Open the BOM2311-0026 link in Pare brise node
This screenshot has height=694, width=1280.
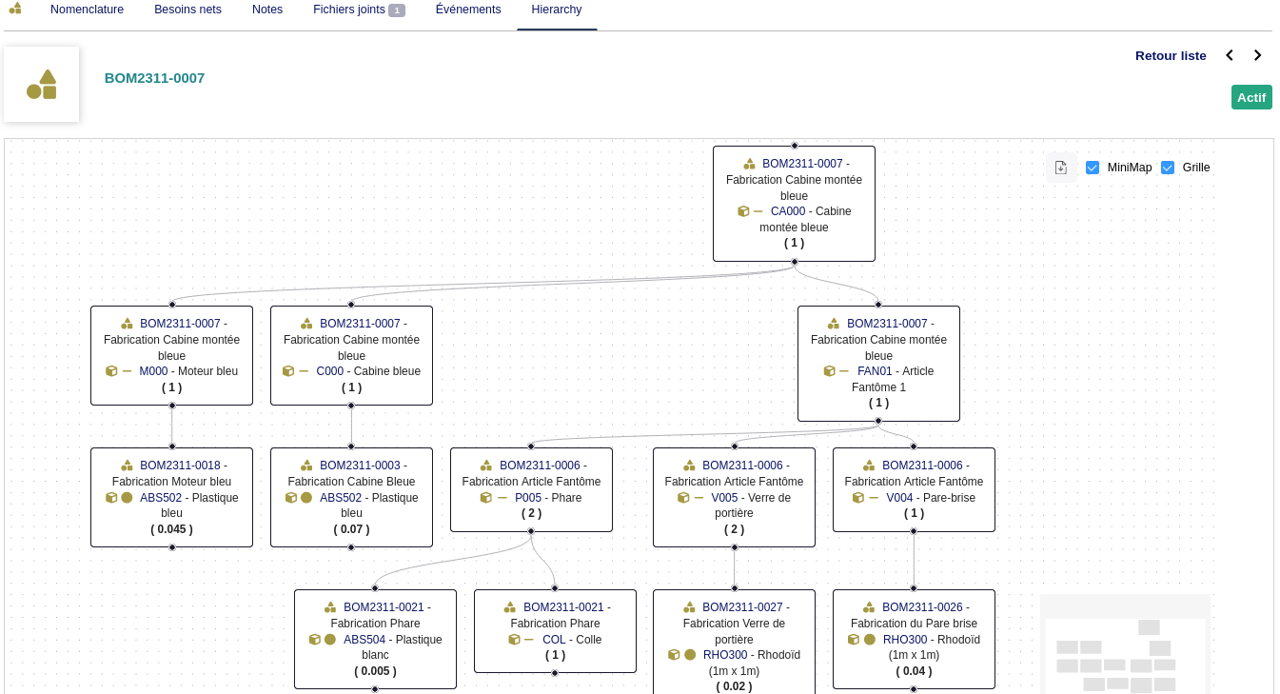click(x=924, y=607)
